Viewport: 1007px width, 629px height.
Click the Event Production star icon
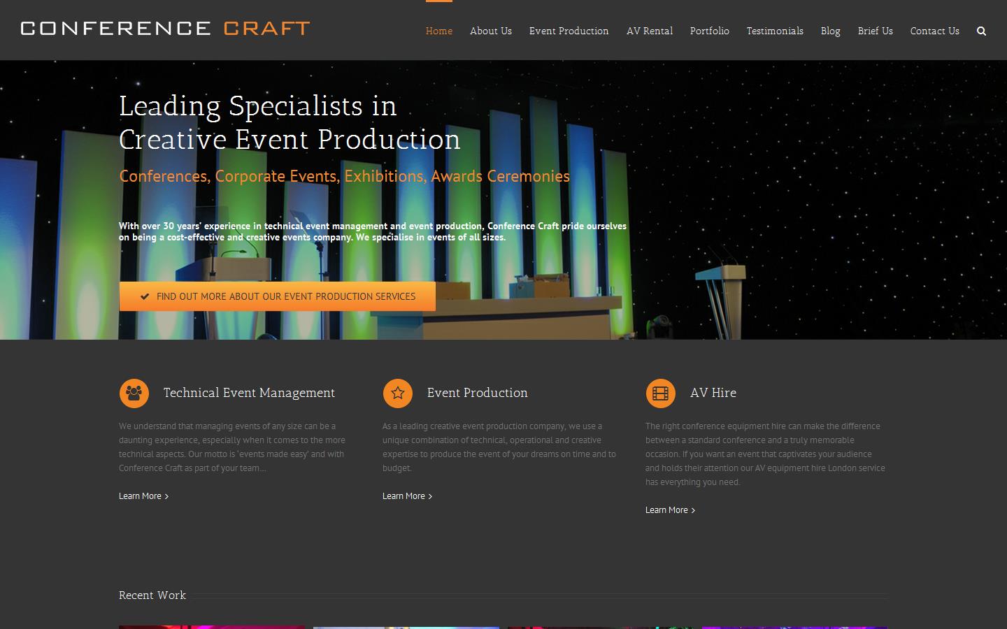pos(397,393)
